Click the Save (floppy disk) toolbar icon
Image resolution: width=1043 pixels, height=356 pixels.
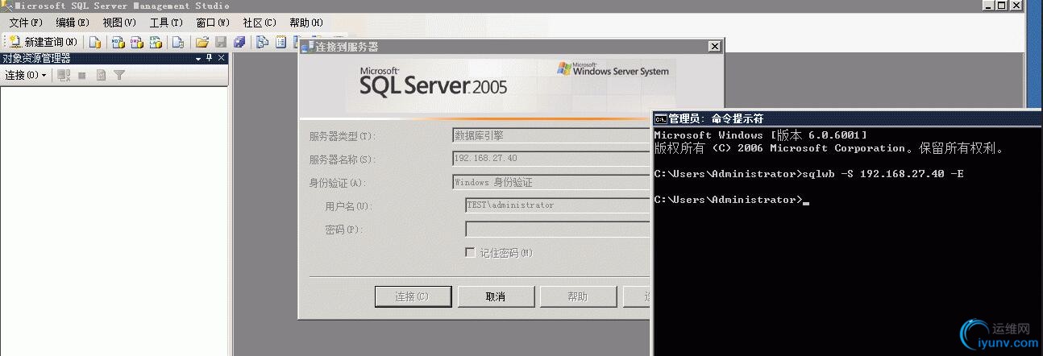click(x=221, y=42)
